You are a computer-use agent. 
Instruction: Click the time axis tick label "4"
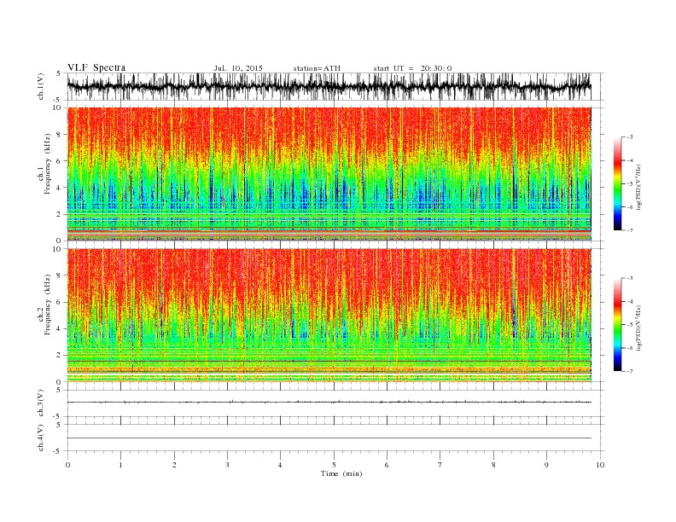(x=280, y=465)
